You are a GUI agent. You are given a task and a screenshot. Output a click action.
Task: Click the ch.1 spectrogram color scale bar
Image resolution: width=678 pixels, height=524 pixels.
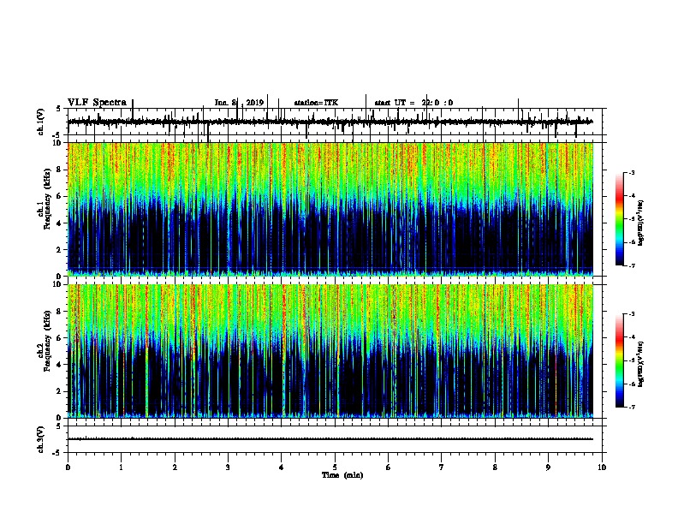(x=620, y=219)
